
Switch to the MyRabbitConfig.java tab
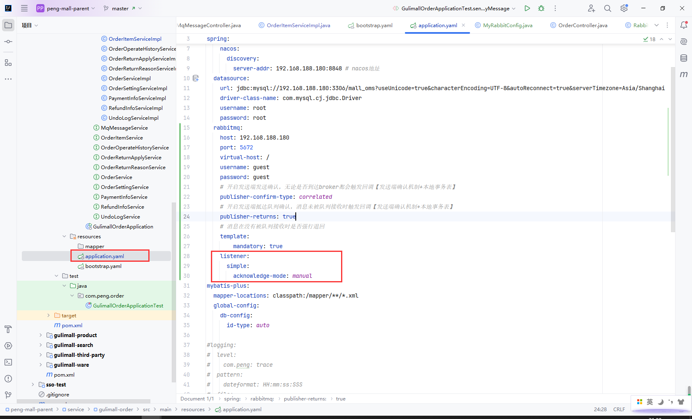504,25
